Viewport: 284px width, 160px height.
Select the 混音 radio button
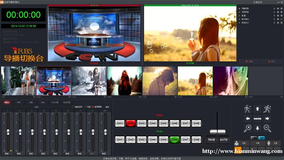[85, 107]
